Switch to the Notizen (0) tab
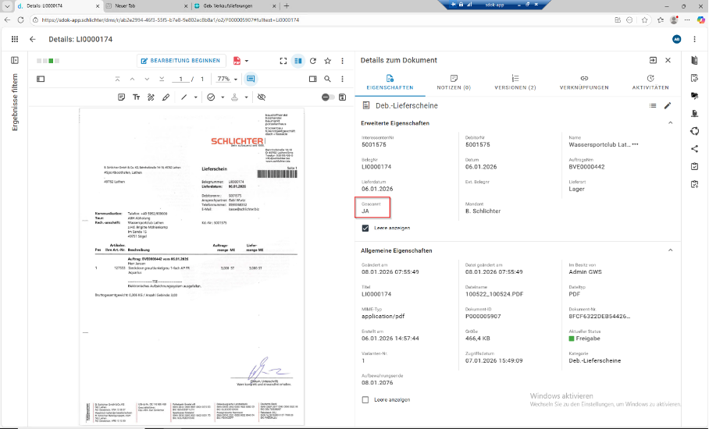Image resolution: width=709 pixels, height=429 pixels. click(x=454, y=83)
